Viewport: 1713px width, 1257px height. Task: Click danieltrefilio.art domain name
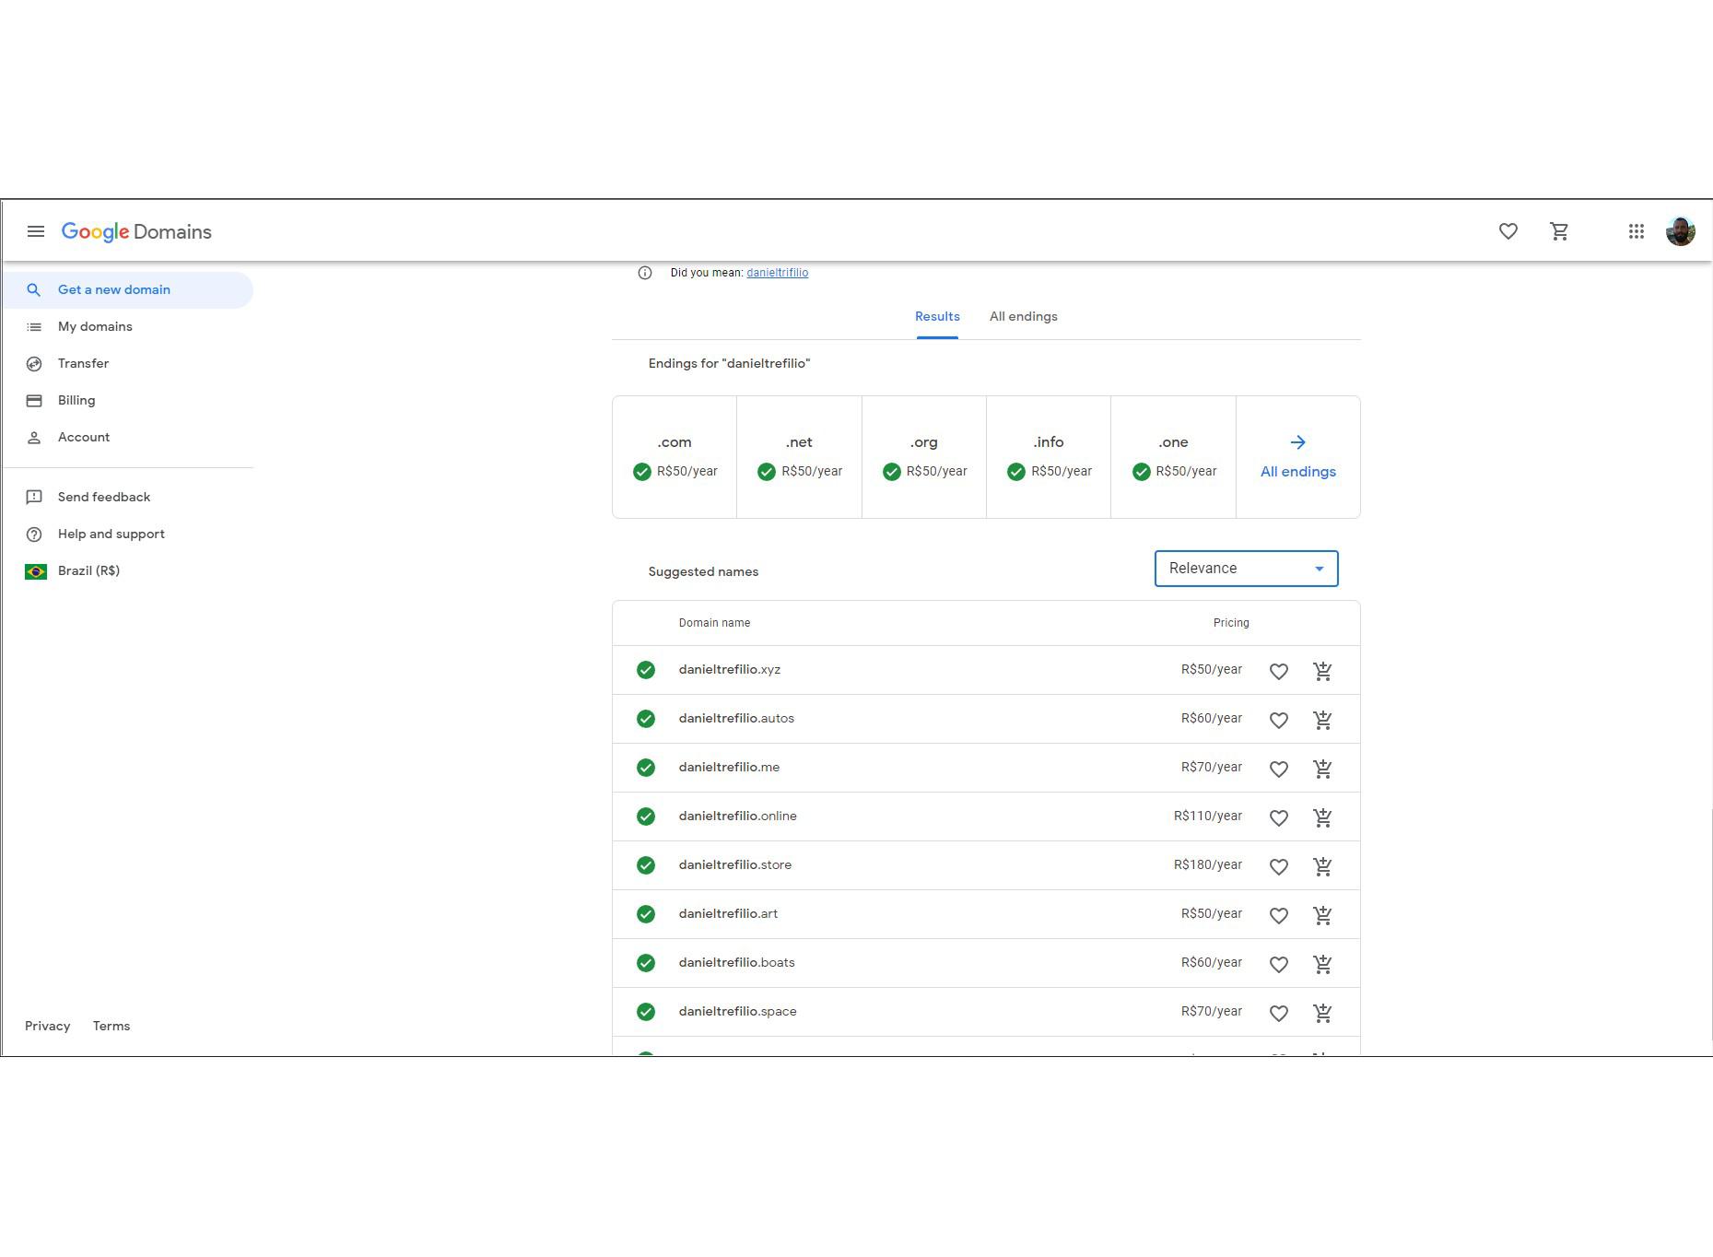point(728,914)
